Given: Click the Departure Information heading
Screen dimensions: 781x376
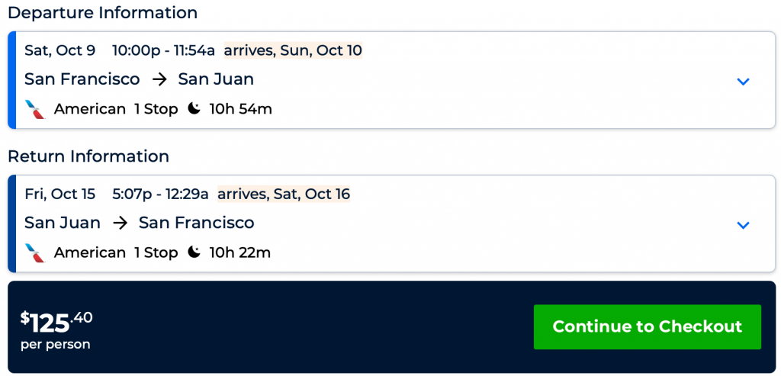Looking at the screenshot, I should click(102, 13).
